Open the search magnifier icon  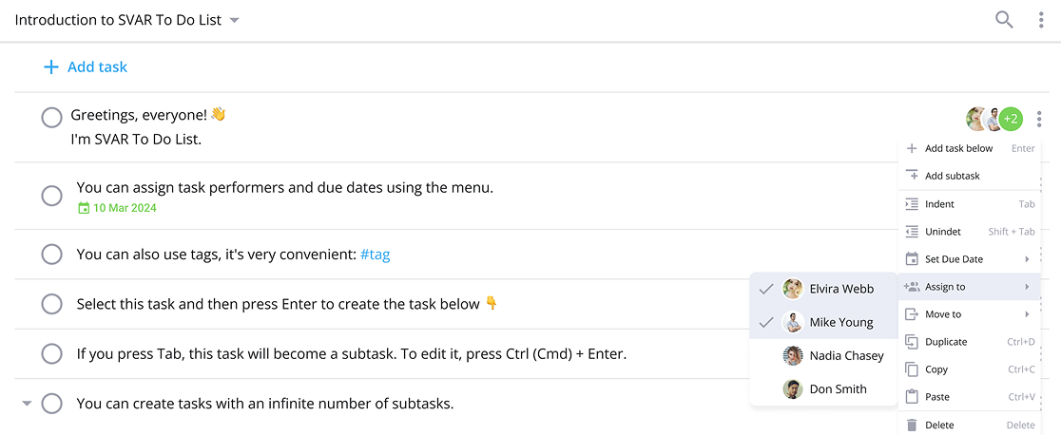coord(1004,20)
